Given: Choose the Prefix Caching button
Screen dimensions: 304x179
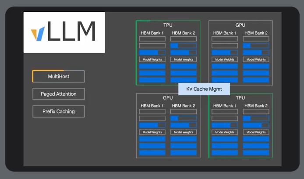Looking at the screenshot, I should (x=59, y=111).
